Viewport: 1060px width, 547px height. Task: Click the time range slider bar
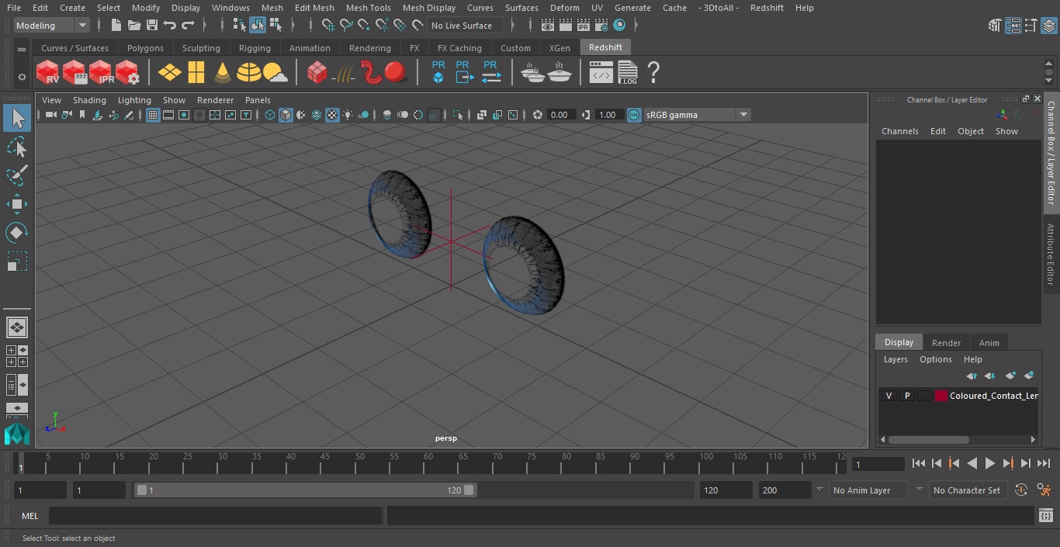coord(305,490)
